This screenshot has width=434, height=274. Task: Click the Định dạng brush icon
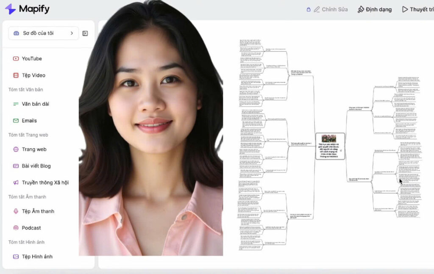click(361, 9)
